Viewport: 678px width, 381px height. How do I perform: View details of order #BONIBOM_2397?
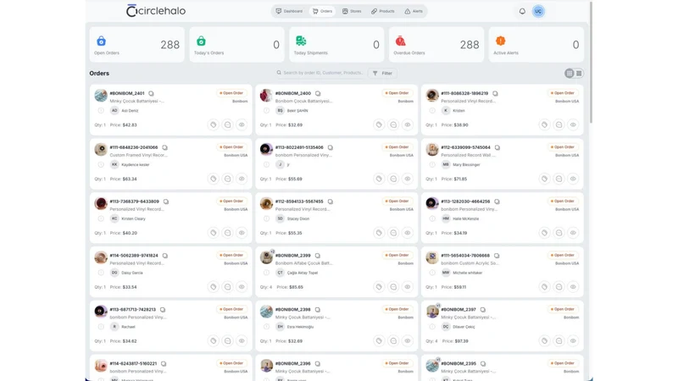573,341
